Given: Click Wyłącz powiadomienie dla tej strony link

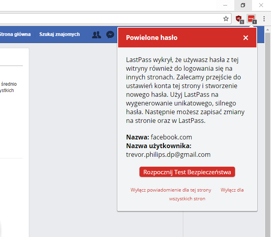Looking at the screenshot, I should coord(171,190).
